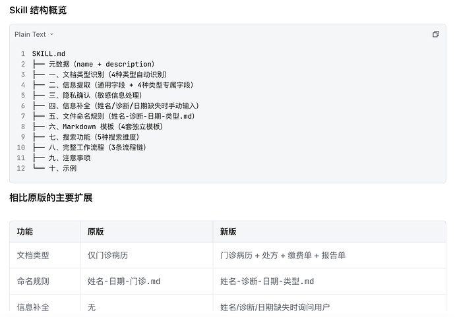
Task: Click the cell 文档类型
Action: tap(45, 255)
